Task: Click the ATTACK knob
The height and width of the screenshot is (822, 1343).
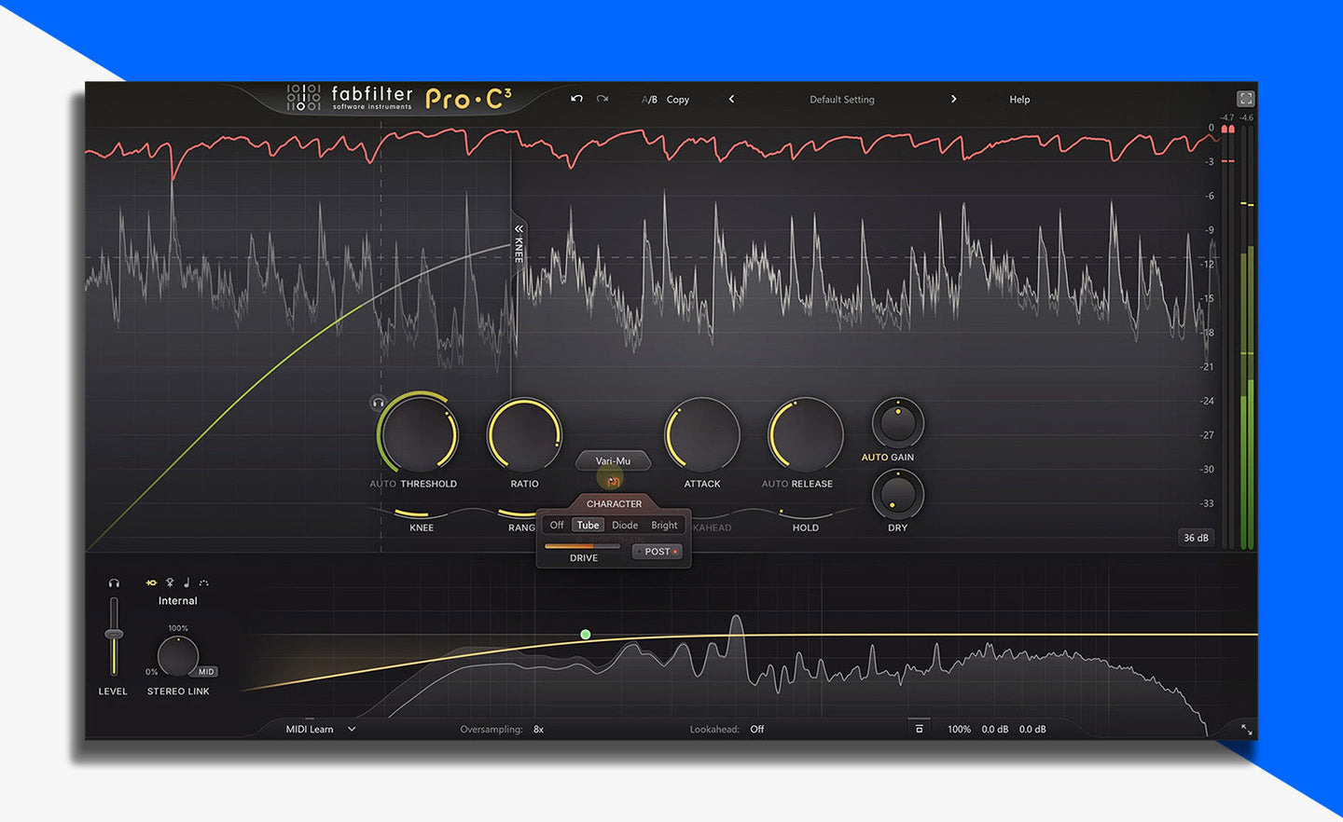Action: click(702, 435)
